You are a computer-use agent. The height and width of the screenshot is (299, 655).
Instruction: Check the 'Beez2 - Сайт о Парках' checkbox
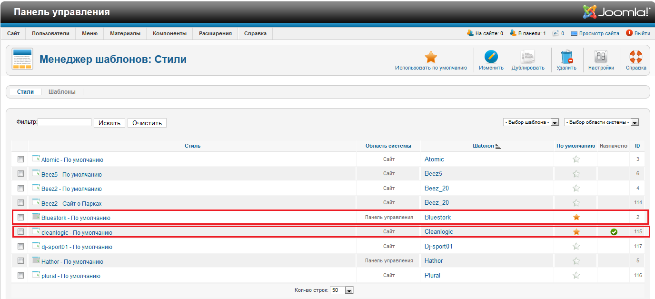coord(20,203)
